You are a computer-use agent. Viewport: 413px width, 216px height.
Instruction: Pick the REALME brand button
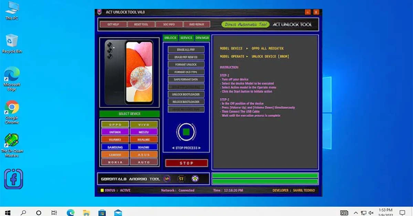tap(144, 139)
